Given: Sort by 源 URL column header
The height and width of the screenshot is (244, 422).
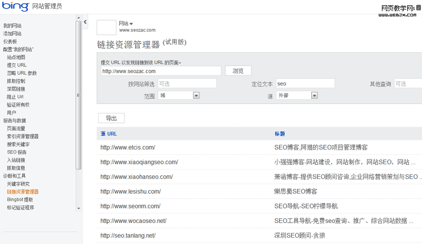Looking at the screenshot, I should [109, 134].
